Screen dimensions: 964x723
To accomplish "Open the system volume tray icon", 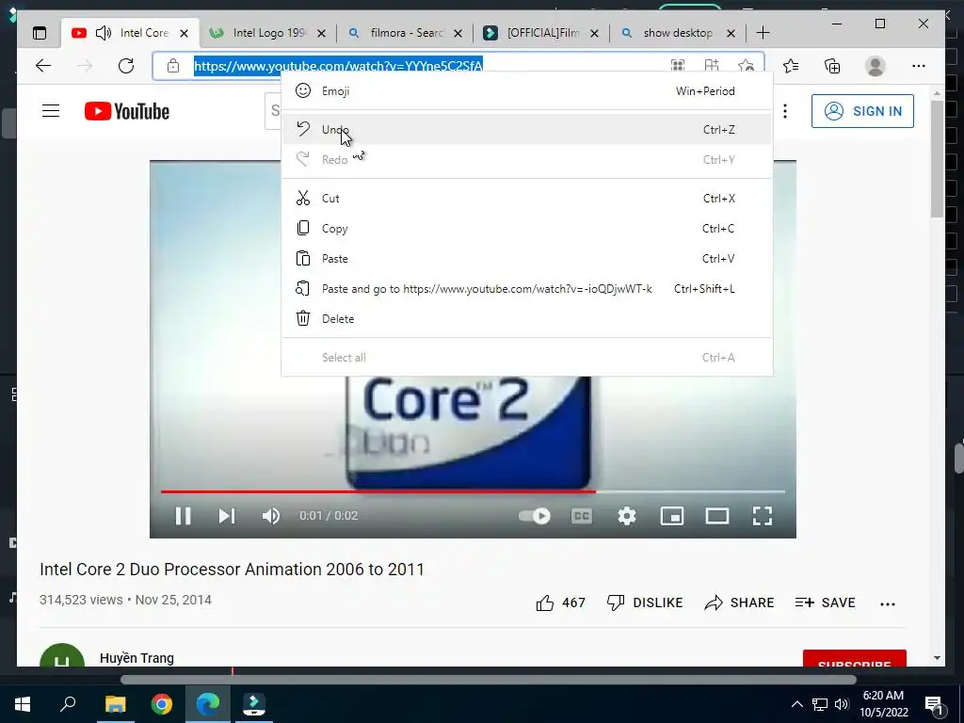I will [842, 704].
